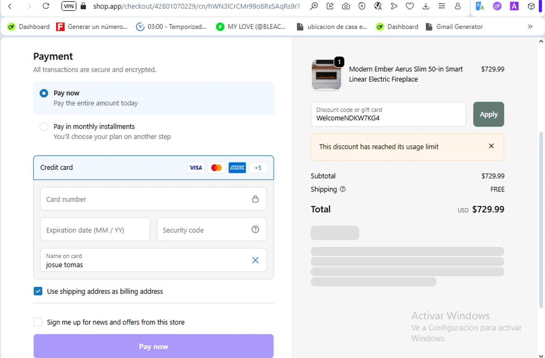The image size is (545, 358).
Task: Click the checkout URL in address bar
Action: pyautogui.click(x=197, y=6)
